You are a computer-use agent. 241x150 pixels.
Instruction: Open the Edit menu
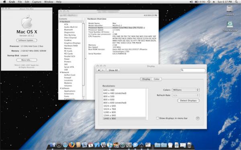point(27,2)
